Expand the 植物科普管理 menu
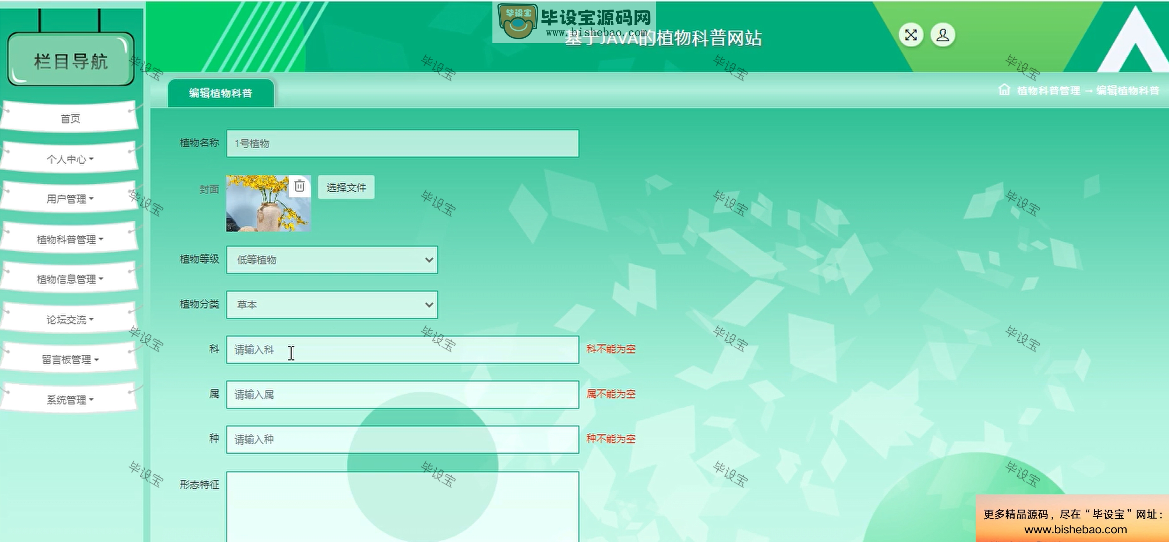 70,239
